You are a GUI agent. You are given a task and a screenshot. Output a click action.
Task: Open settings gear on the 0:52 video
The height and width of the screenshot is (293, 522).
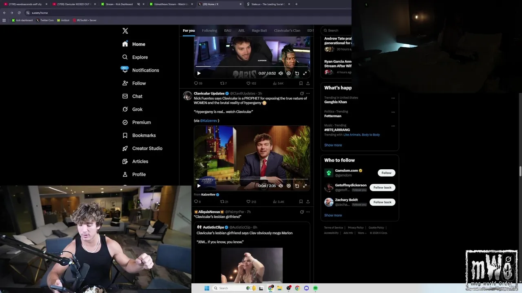click(x=289, y=73)
